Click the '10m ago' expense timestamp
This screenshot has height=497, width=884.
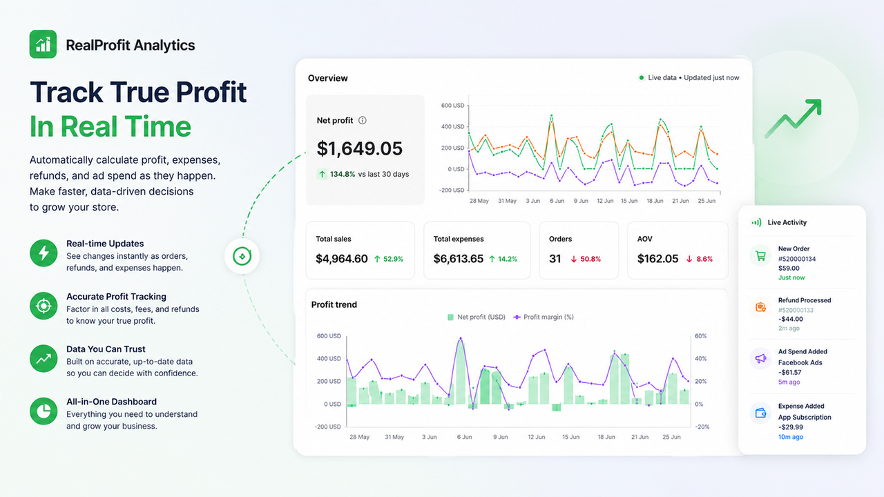point(791,437)
